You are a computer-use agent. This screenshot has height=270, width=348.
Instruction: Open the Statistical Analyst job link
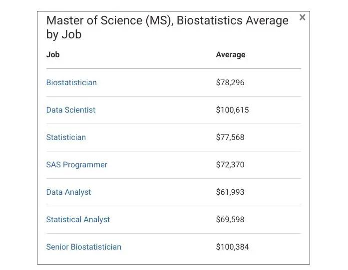(x=78, y=220)
